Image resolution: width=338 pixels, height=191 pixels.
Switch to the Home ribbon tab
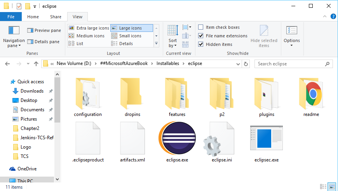pos(33,17)
